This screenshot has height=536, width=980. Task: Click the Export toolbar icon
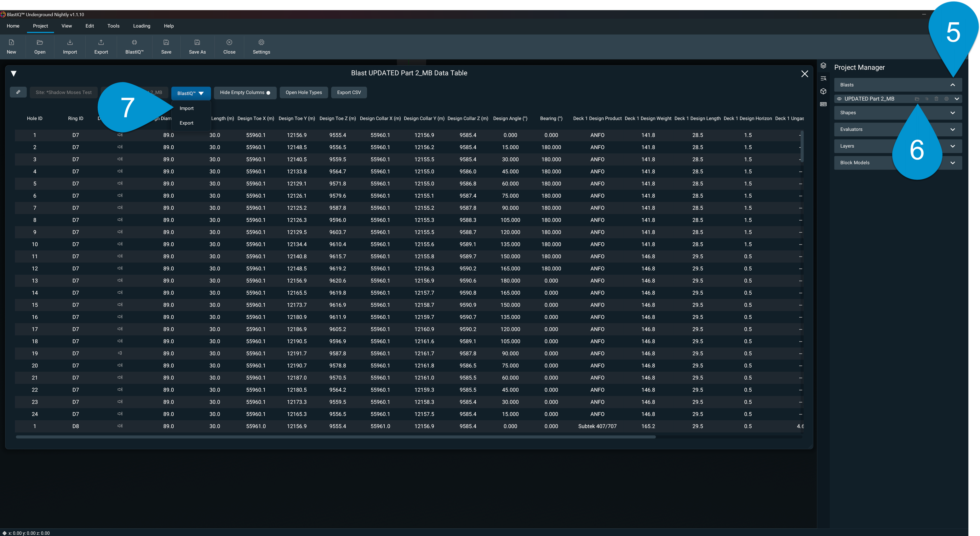pos(101,42)
